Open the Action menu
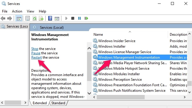Screen dimensions: 192x108 (17, 11)
